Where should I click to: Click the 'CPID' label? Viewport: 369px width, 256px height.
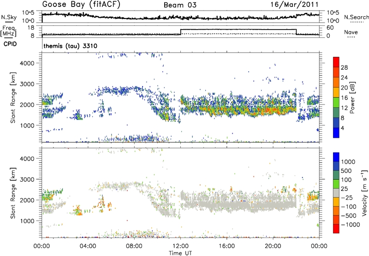[x=10, y=44]
